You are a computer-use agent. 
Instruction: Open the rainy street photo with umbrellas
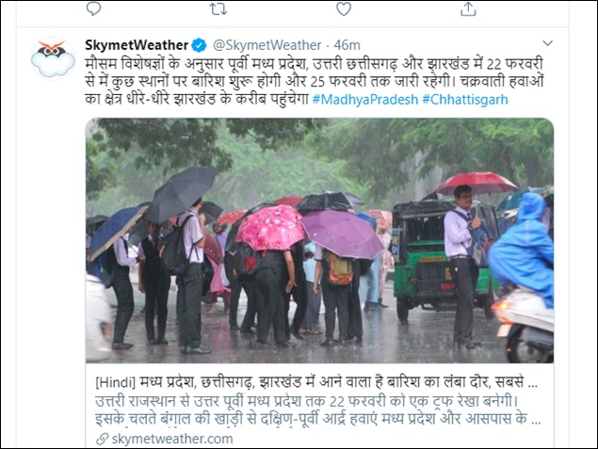pyautogui.click(x=319, y=241)
